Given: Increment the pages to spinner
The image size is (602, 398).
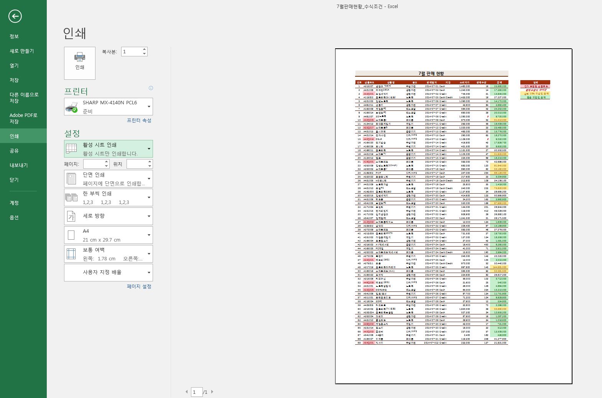Looking at the screenshot, I should [x=150, y=162].
